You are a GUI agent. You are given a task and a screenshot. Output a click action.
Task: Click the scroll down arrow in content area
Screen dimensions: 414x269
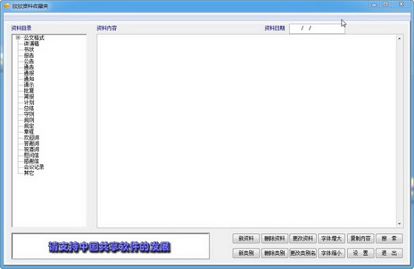(400, 224)
